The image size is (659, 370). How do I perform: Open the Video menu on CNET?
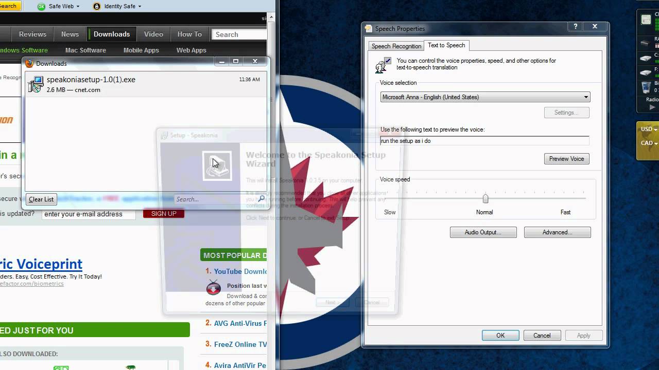point(153,34)
